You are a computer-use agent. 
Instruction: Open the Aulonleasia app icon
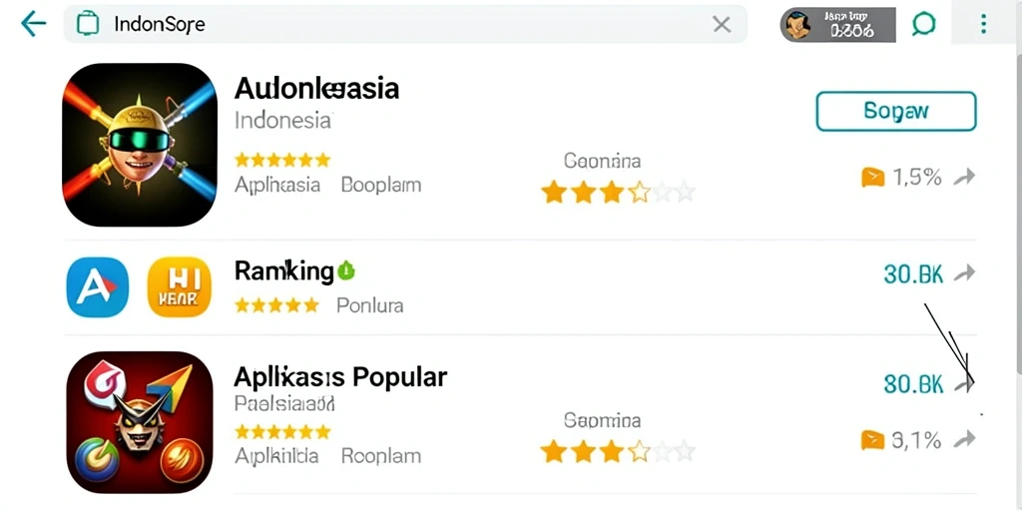tap(140, 145)
